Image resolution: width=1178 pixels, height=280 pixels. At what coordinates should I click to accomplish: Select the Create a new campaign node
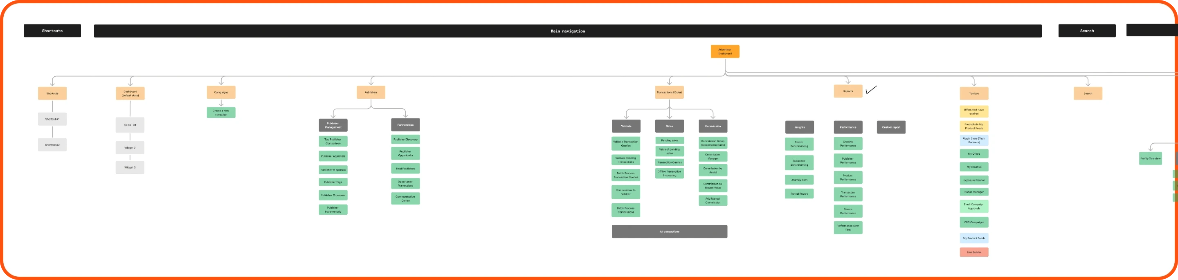[221, 113]
